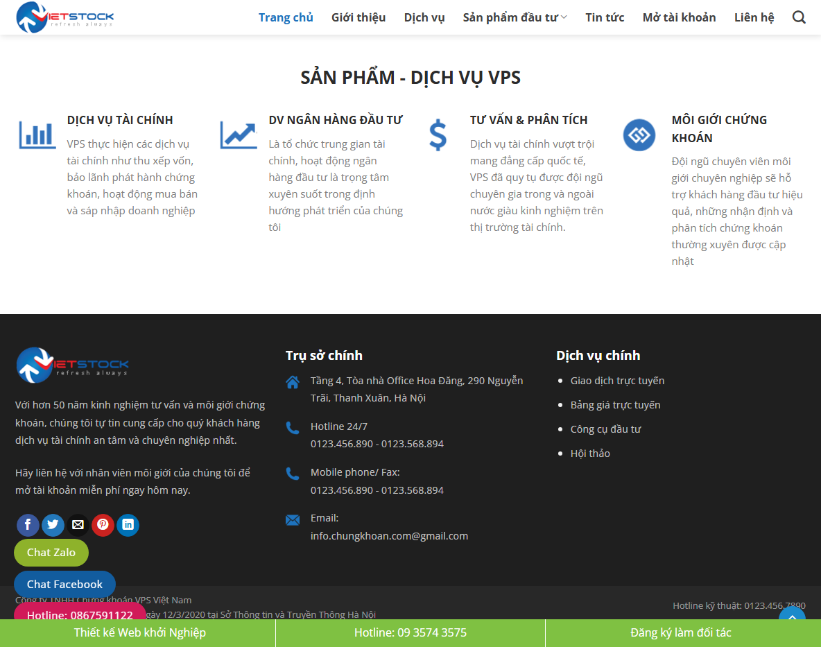The height and width of the screenshot is (647, 821).
Task: Select the Facebook social icon in footer
Action: (x=28, y=525)
